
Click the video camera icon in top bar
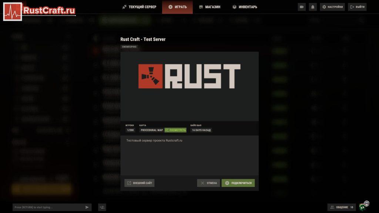(302, 7)
